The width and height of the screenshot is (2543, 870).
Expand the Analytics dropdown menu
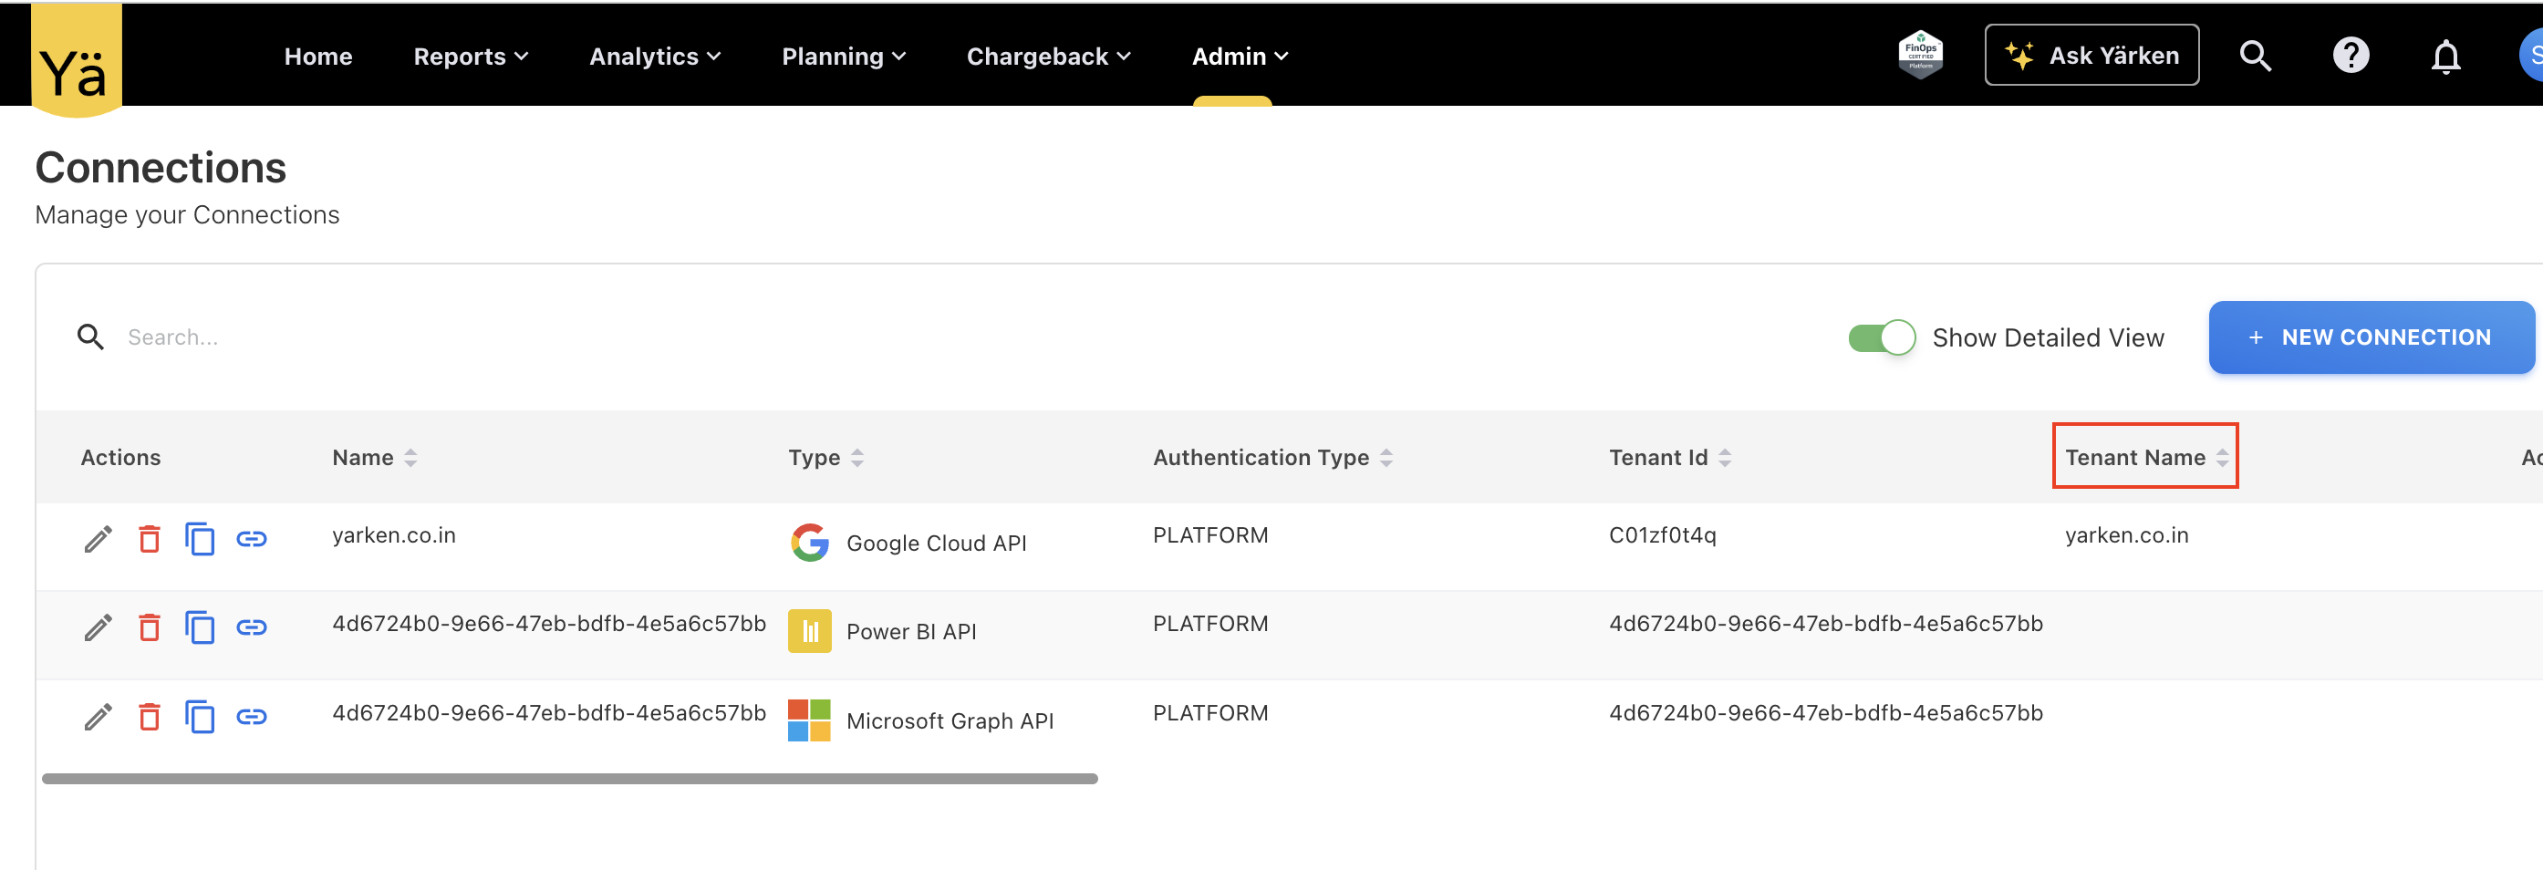coord(655,57)
